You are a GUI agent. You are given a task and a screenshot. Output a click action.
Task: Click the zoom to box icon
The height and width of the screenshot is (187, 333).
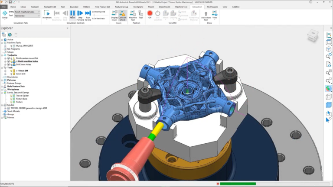[x=329, y=81]
